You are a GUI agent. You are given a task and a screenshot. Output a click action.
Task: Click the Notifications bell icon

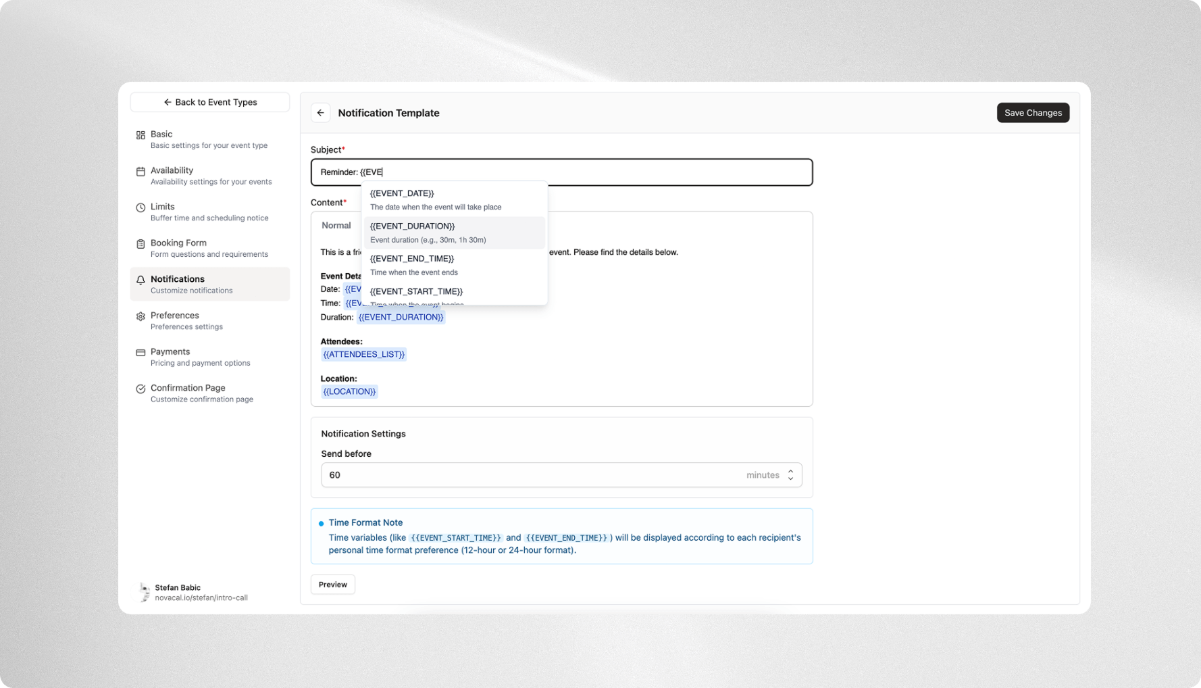click(140, 280)
